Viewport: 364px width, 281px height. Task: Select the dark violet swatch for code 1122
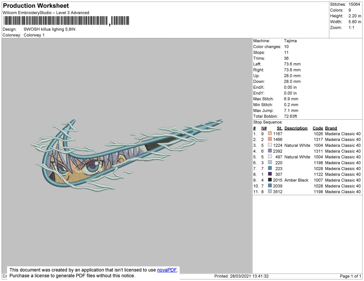click(x=270, y=174)
